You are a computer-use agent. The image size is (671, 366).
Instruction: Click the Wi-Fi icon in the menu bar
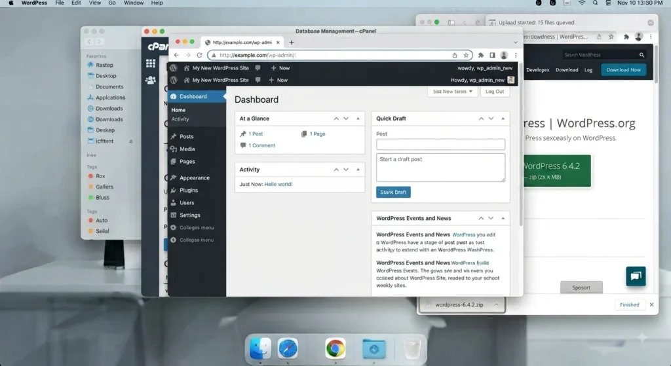pyautogui.click(x=582, y=3)
